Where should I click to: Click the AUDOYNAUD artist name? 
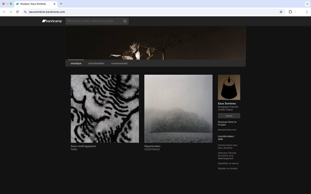click(x=152, y=150)
